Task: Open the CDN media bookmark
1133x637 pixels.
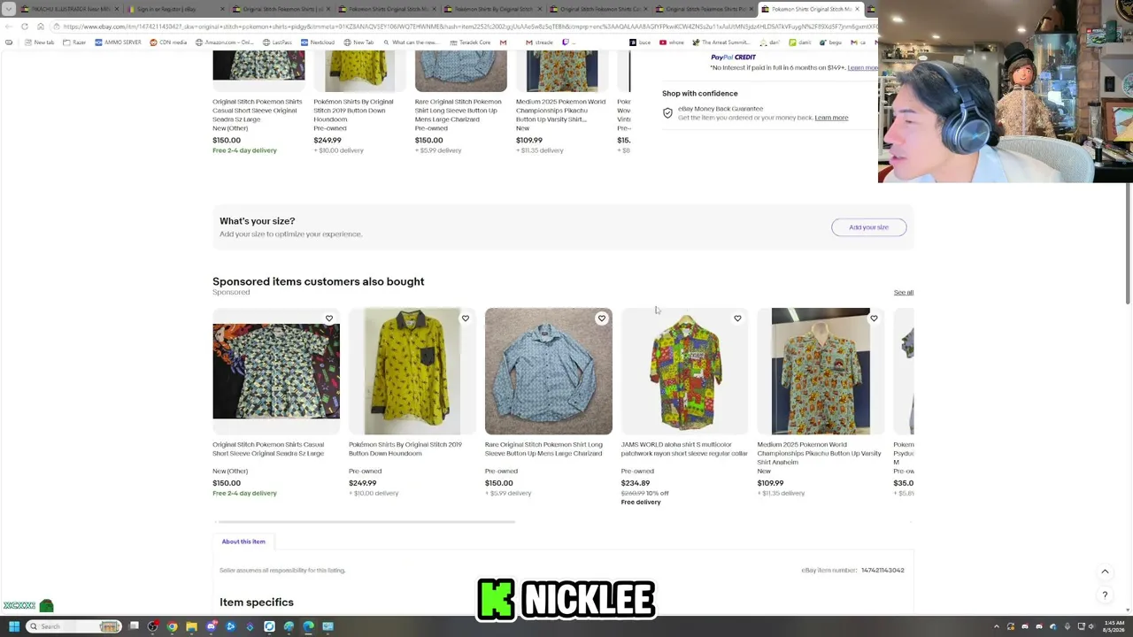Action: click(x=168, y=42)
